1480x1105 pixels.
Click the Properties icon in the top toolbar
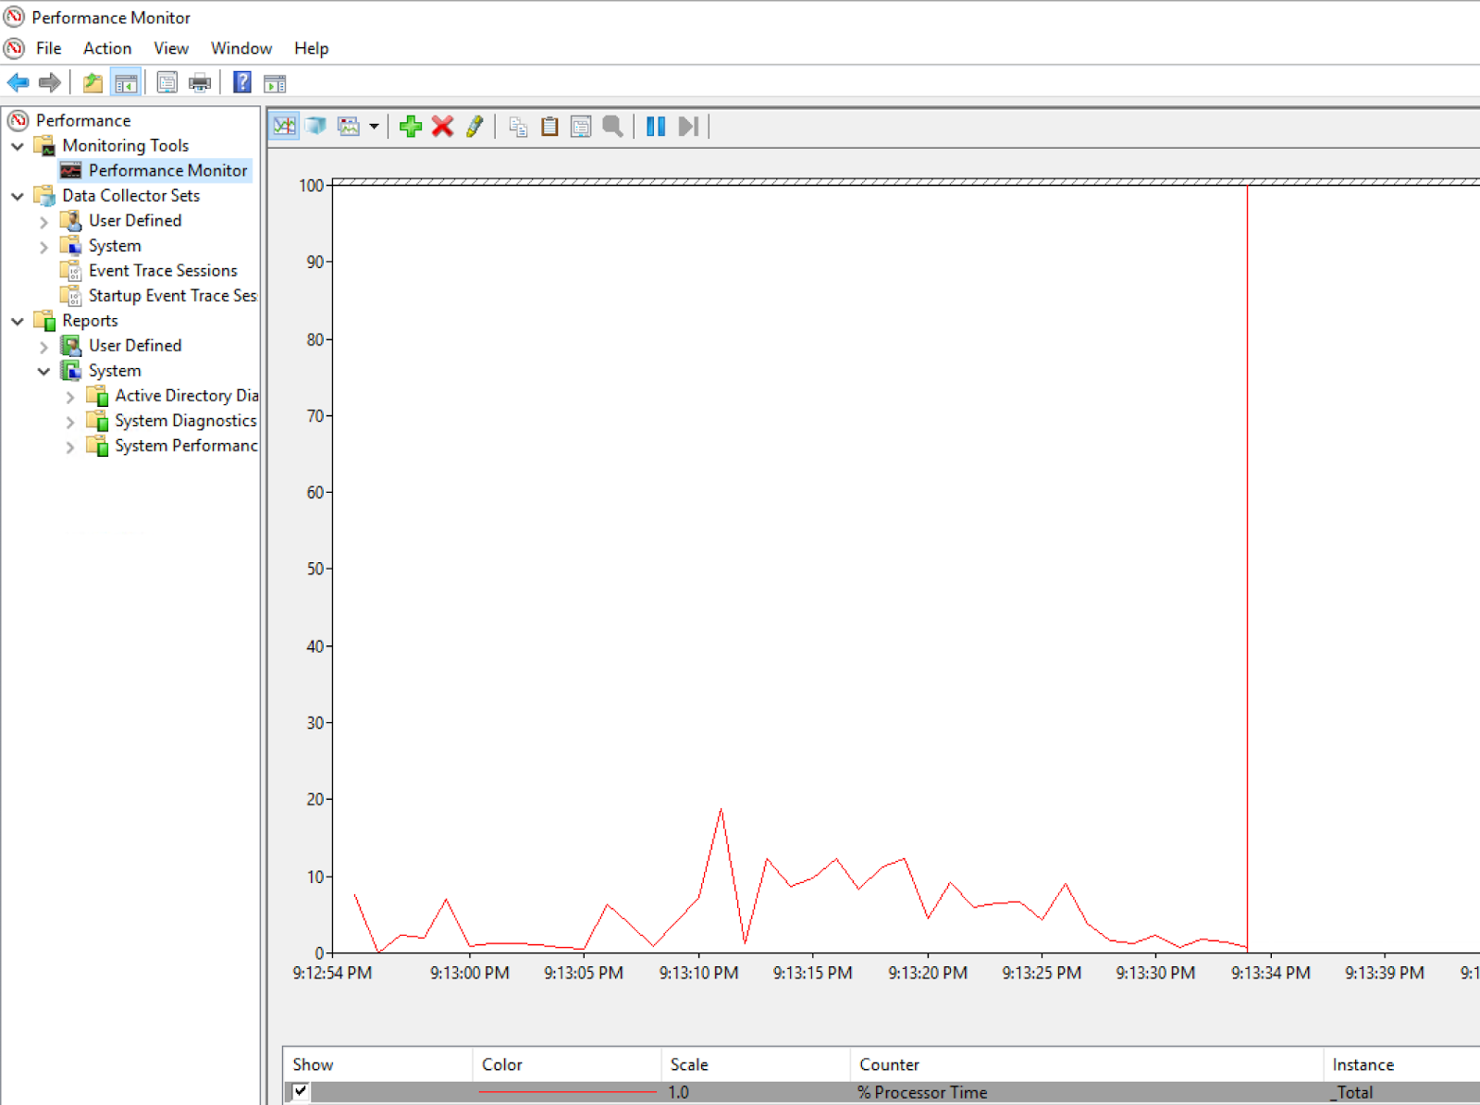pos(166,83)
